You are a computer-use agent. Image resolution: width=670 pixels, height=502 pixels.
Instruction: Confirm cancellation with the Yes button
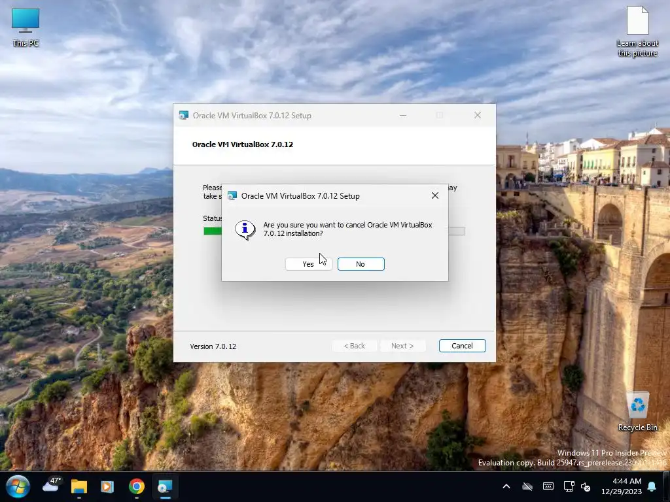click(x=308, y=264)
